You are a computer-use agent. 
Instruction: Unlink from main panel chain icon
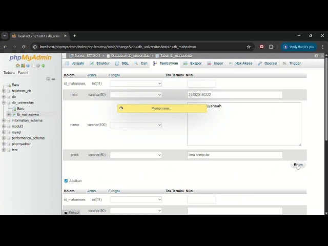click(53, 79)
